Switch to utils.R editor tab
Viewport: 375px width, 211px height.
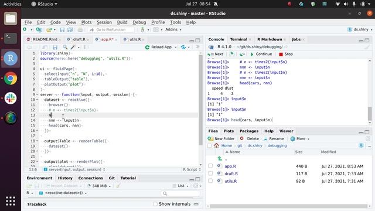(x=135, y=39)
